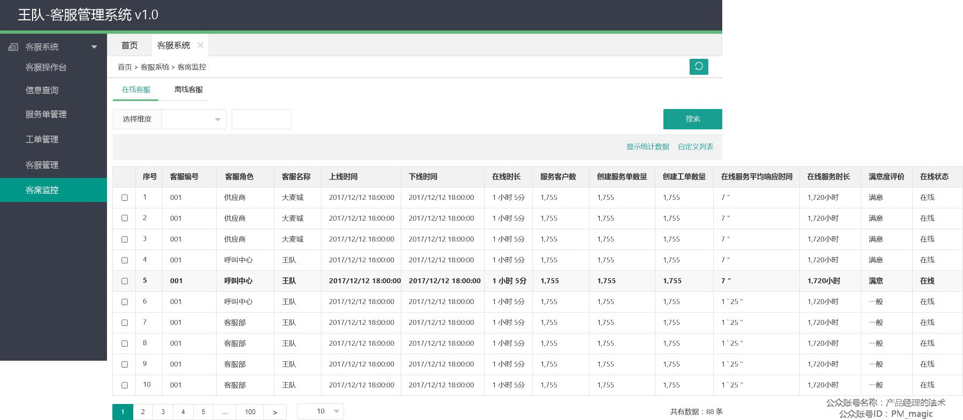
Task: Tick the checkbox for row 8
Action: coord(125,344)
